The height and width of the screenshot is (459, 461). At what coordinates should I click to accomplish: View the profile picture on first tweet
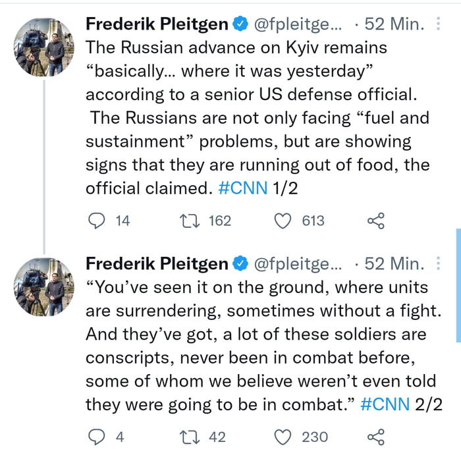coord(45,48)
